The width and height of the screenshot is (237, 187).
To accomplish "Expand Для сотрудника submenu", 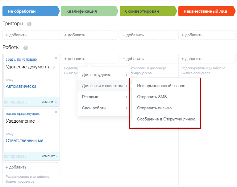I will tap(104, 75).
